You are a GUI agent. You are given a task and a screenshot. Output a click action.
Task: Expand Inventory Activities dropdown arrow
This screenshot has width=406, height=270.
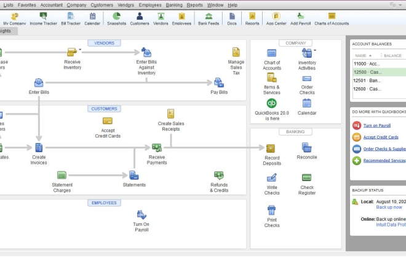(315, 50)
